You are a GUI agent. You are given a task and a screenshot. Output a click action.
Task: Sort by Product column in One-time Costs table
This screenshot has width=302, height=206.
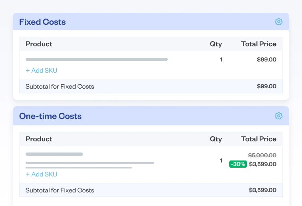click(x=39, y=139)
